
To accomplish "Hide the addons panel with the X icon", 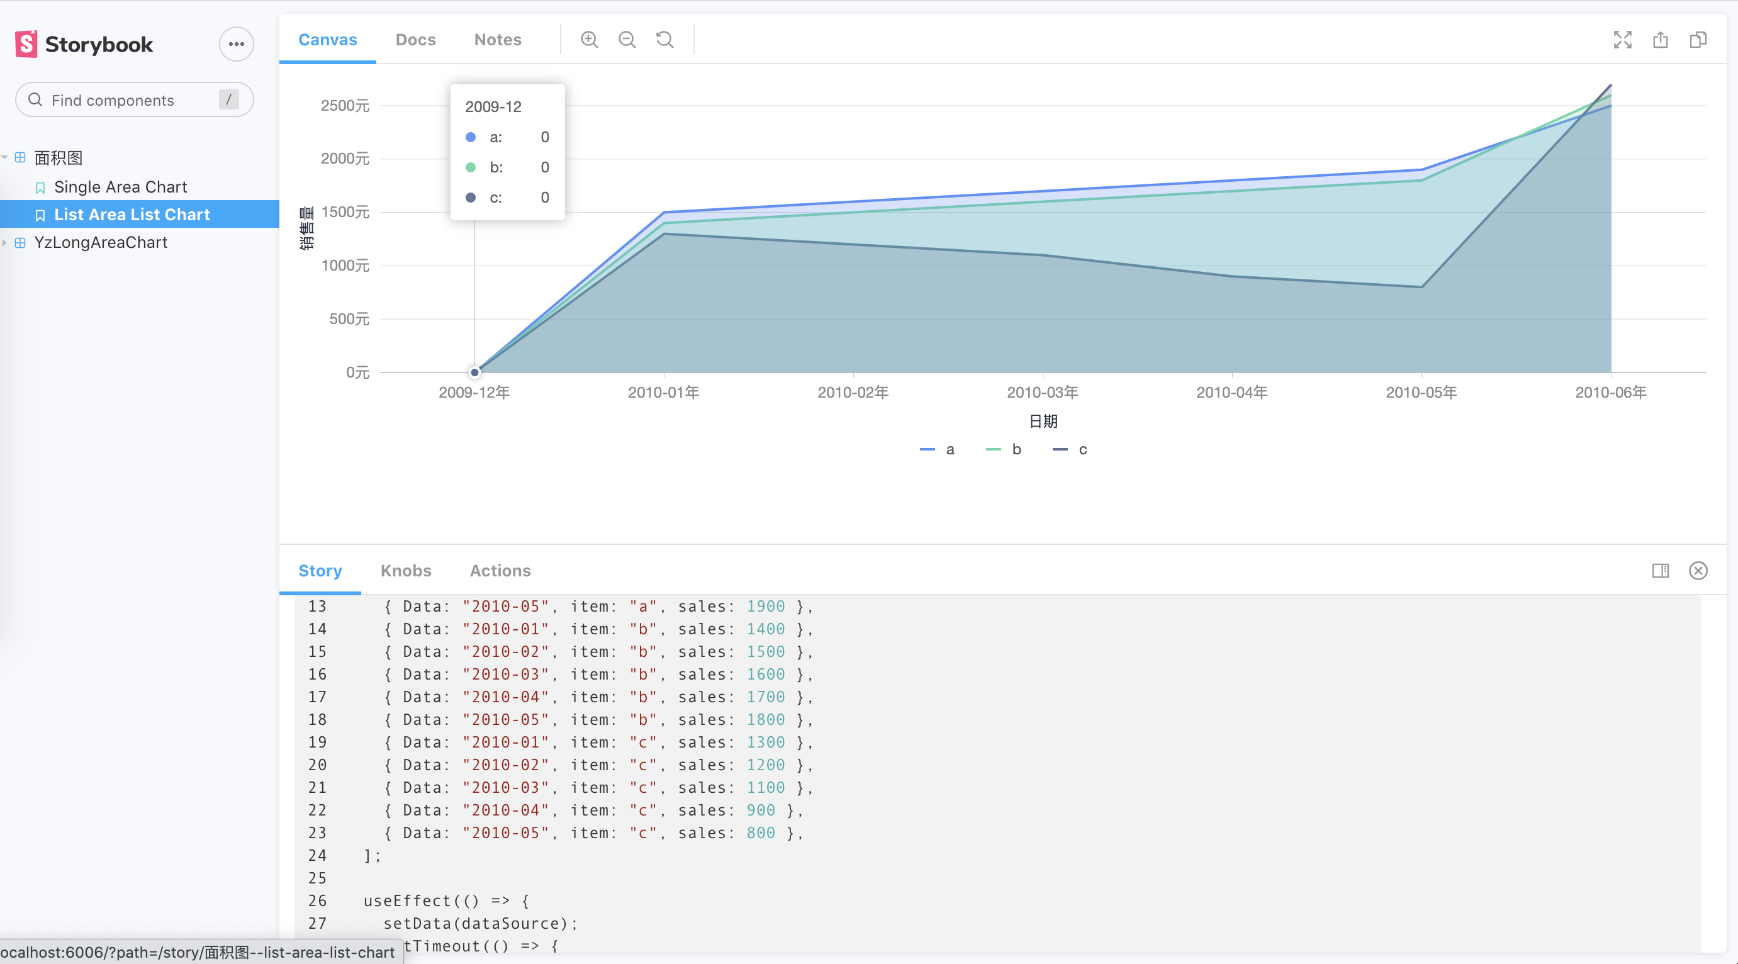I will point(1698,571).
